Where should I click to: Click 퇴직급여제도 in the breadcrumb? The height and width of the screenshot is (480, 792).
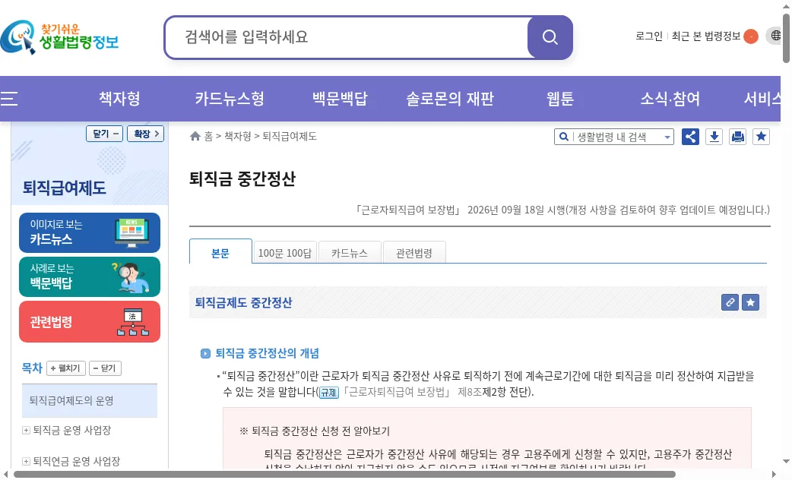click(290, 136)
